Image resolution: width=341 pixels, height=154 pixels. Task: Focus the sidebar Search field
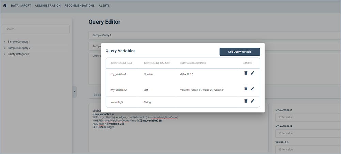point(36,29)
